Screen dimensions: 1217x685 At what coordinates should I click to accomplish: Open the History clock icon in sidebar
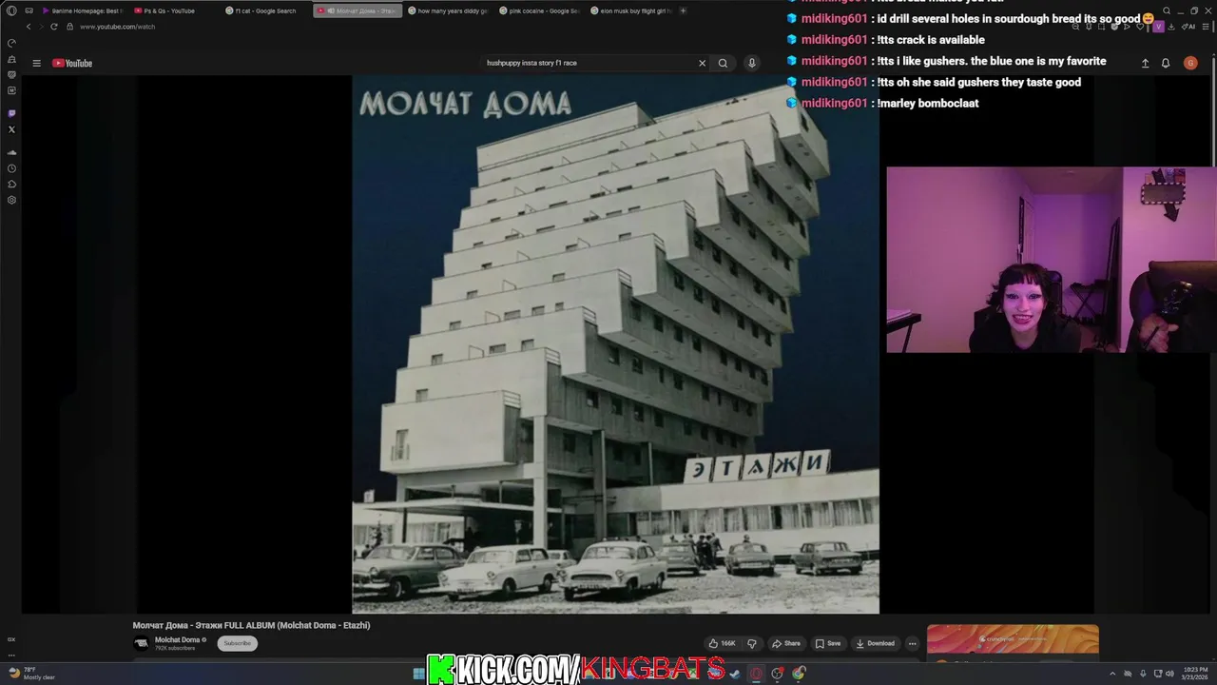pos(11,168)
